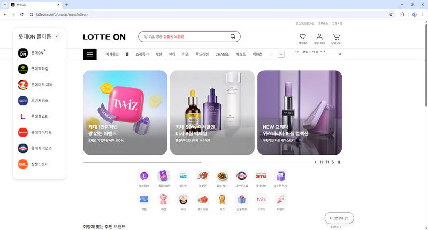Image resolution: width=428 pixels, height=230 pixels.
Task: Click the 최근본상품 (0) button
Action: pos(339,218)
